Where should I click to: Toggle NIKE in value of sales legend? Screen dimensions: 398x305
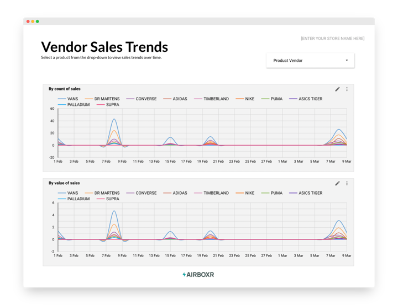tap(245, 193)
